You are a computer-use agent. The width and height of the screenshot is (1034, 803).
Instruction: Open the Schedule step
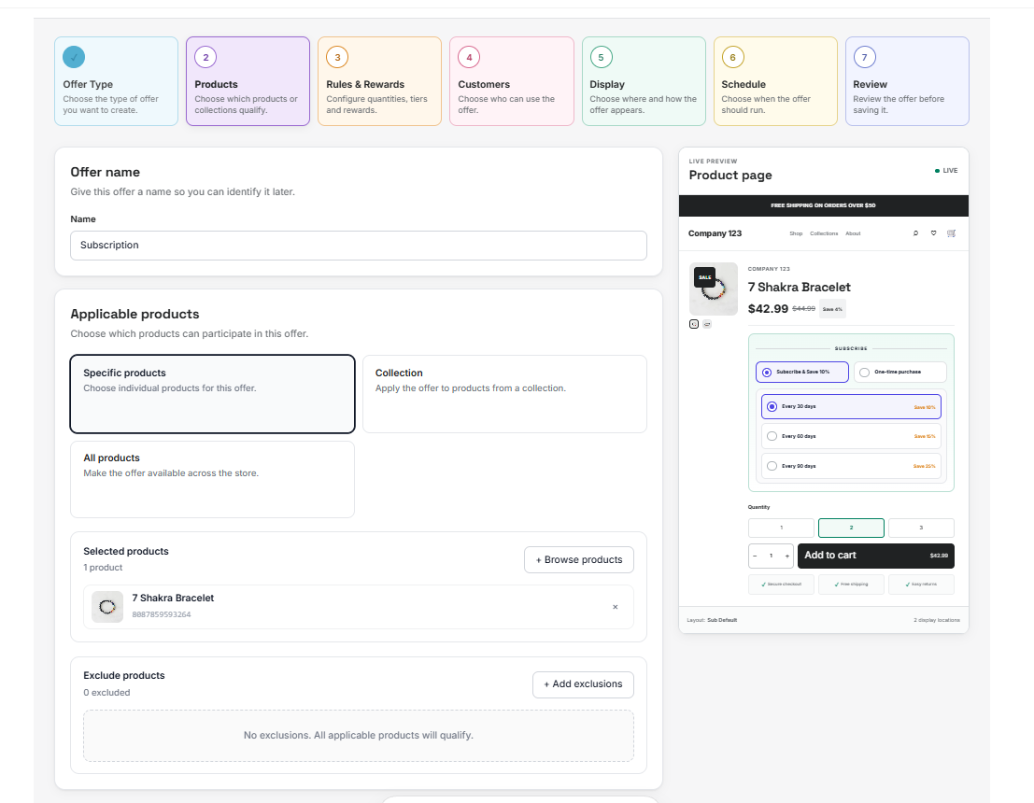click(x=775, y=81)
